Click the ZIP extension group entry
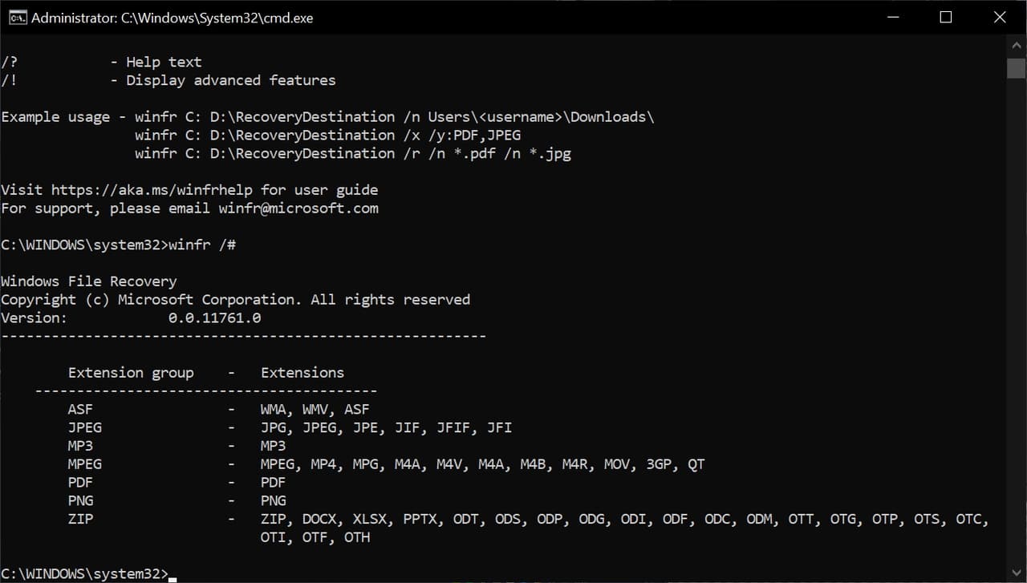 (x=80, y=520)
